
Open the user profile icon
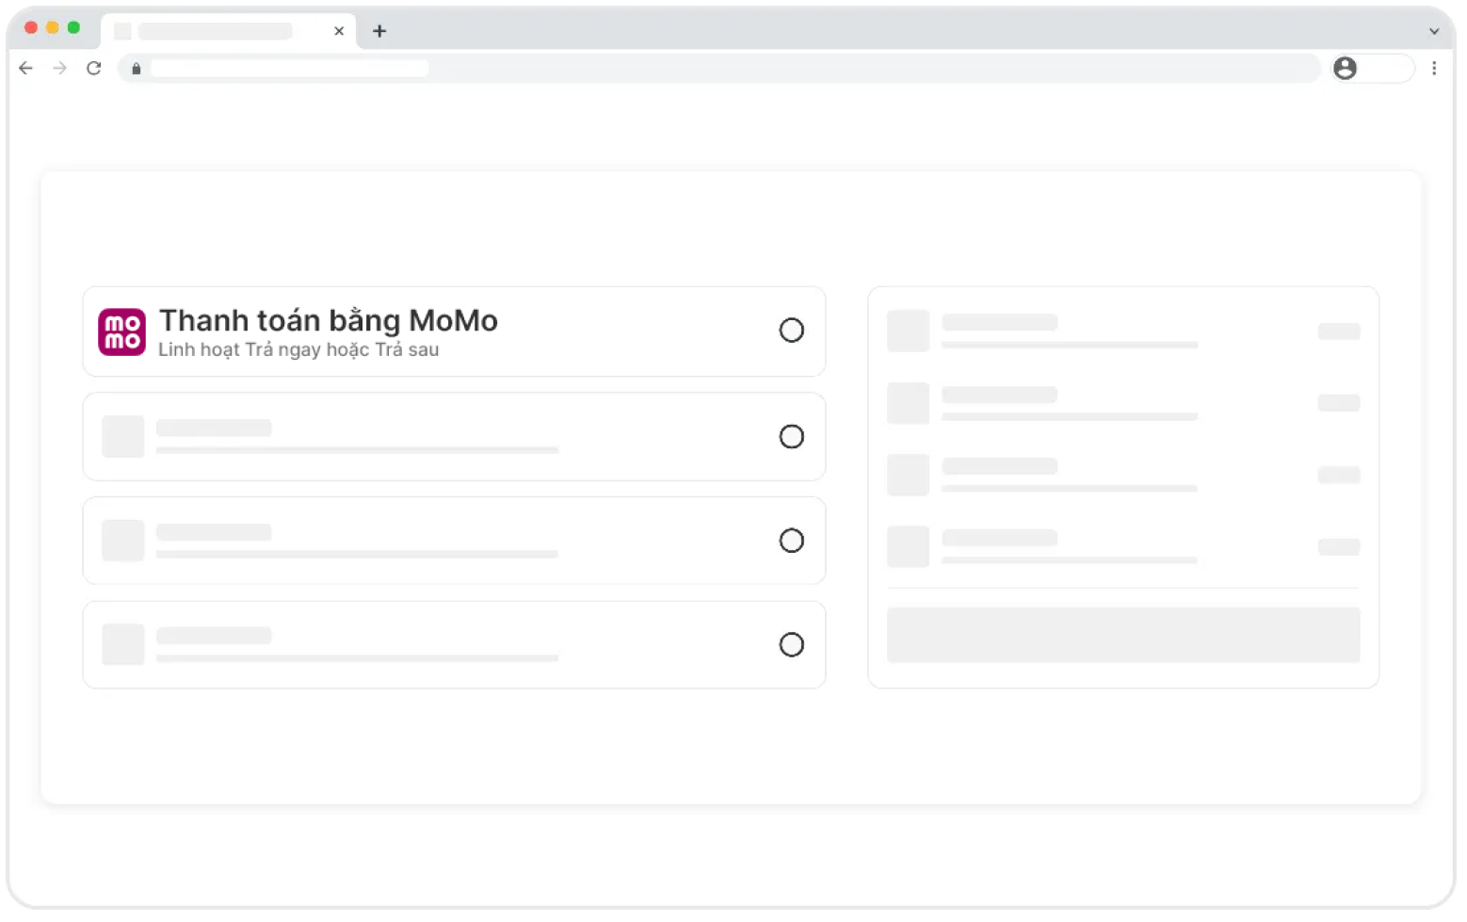pyautogui.click(x=1346, y=68)
